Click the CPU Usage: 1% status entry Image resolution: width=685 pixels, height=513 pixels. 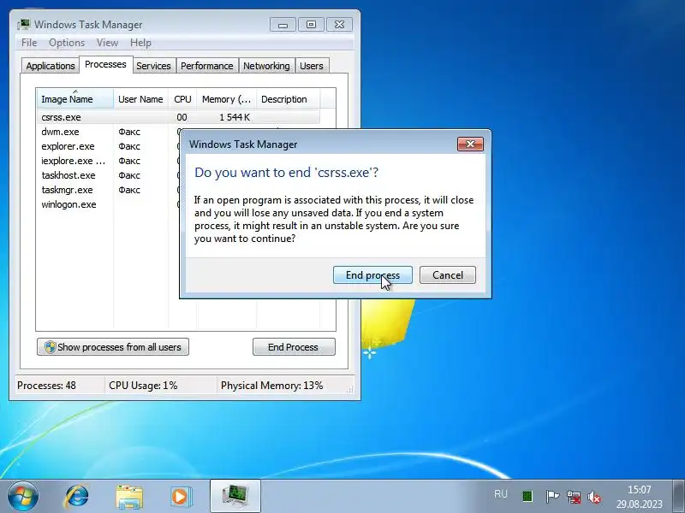click(x=143, y=386)
